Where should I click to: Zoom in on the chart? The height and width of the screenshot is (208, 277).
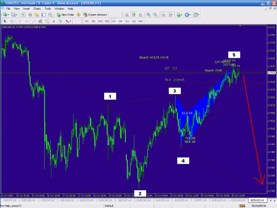click(x=148, y=15)
